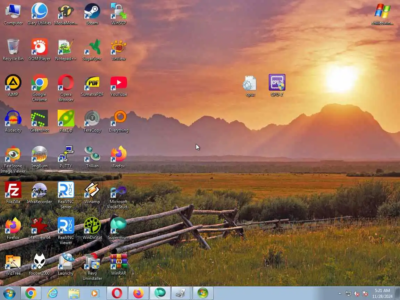400x300 pixels.
Task: Select the Opera Browser desktop shortcut
Action: (x=66, y=88)
